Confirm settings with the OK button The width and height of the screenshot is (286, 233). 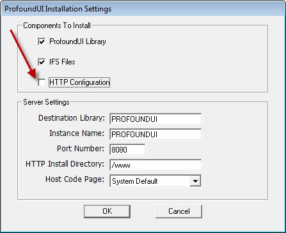point(107,211)
